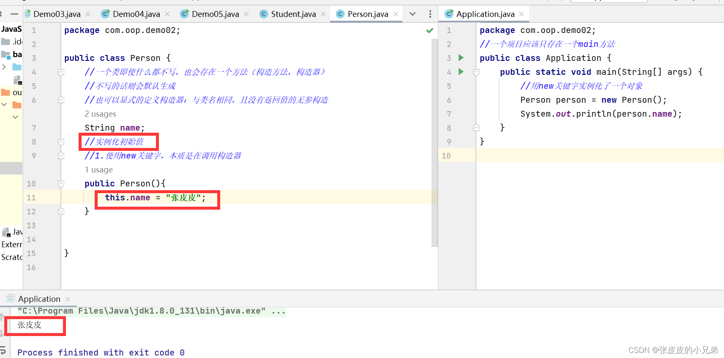Hide the project tool window with minus icon
The height and width of the screenshot is (358, 724).
[x=14, y=14]
